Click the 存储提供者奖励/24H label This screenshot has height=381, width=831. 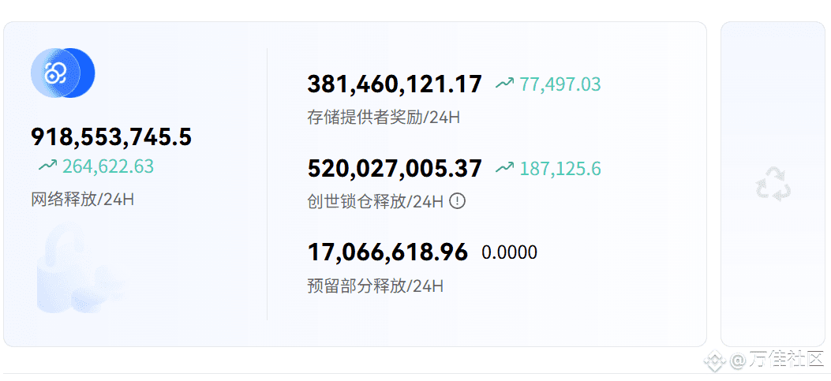(x=384, y=117)
